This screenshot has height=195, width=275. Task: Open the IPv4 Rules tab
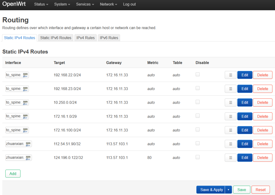tap(85, 38)
